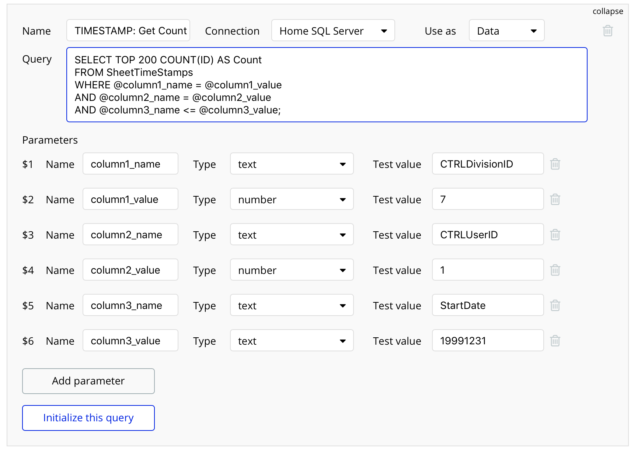Open the Type dropdown for column2_value
The width and height of the screenshot is (634, 450).
click(x=292, y=270)
